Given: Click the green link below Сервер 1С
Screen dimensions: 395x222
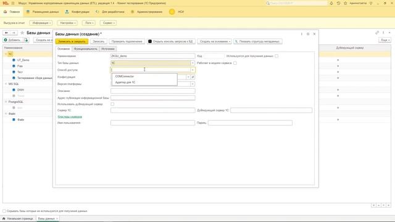Looking at the screenshot, I should tap(70, 117).
